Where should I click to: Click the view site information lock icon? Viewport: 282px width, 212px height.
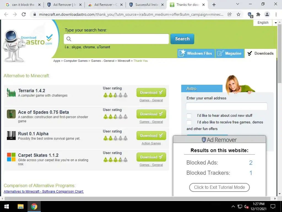click(35, 14)
